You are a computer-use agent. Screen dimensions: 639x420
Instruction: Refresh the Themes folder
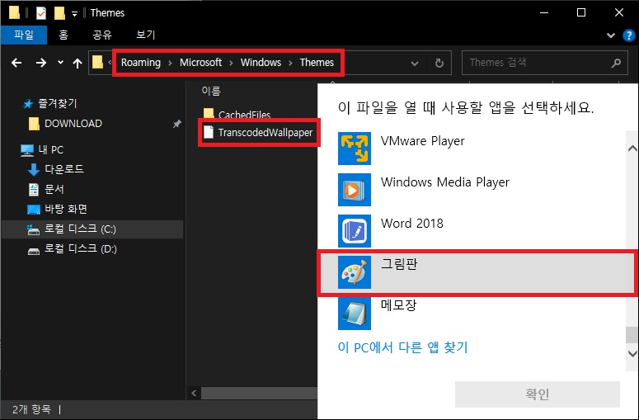439,64
